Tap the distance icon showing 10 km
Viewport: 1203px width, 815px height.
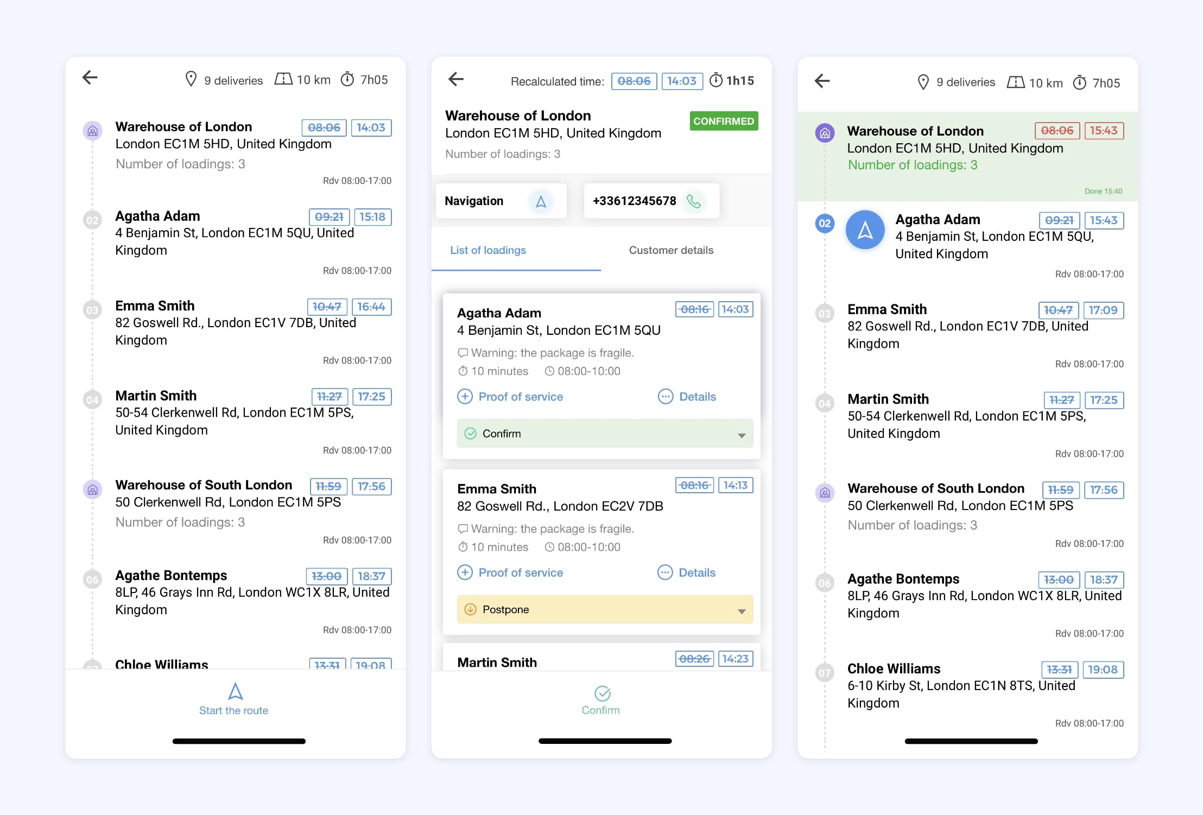point(283,78)
